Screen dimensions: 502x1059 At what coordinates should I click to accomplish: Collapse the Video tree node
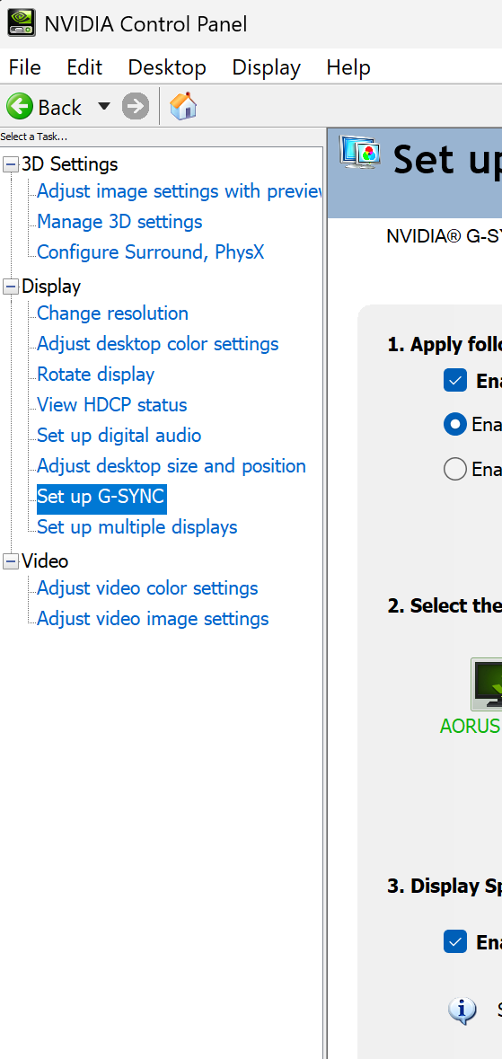11,561
